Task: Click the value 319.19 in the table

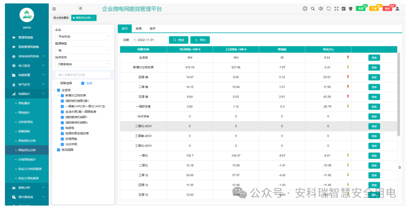Action: coord(190,67)
